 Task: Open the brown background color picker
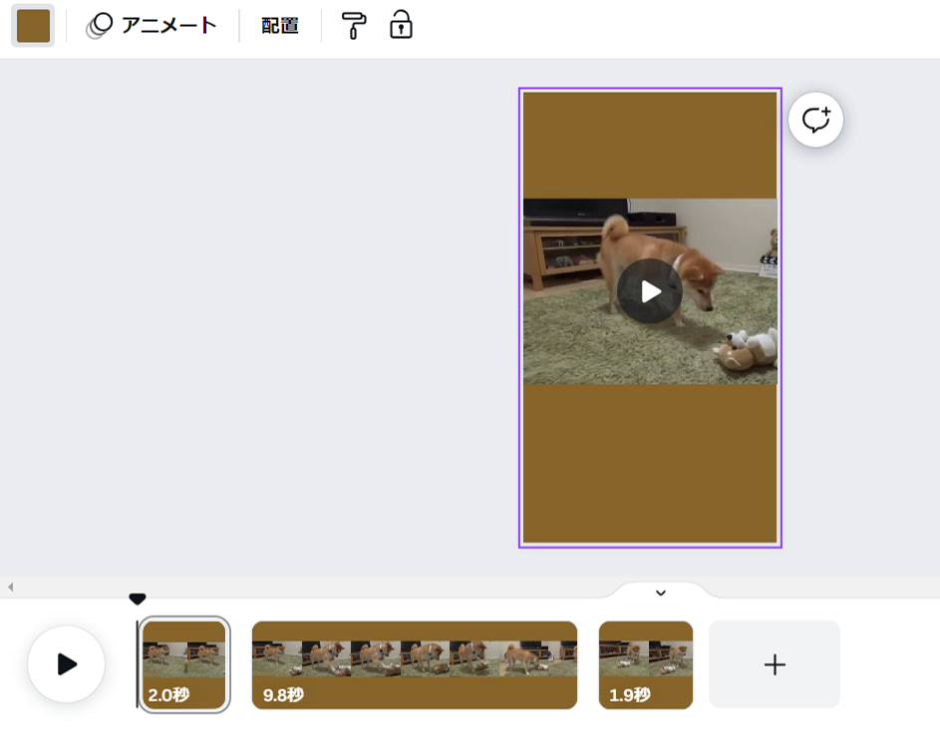33,26
